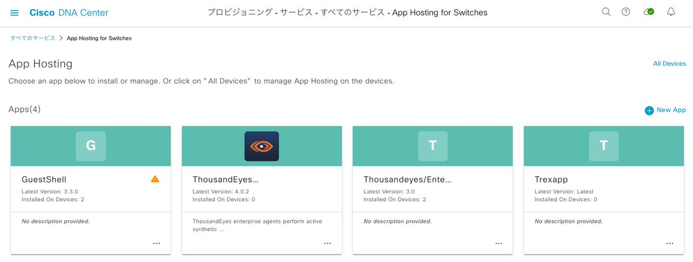Click 'Apps(4)' section heading
693x262 pixels.
click(24, 109)
